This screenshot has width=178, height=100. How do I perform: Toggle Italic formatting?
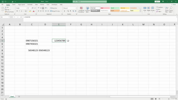click(x=19, y=11)
